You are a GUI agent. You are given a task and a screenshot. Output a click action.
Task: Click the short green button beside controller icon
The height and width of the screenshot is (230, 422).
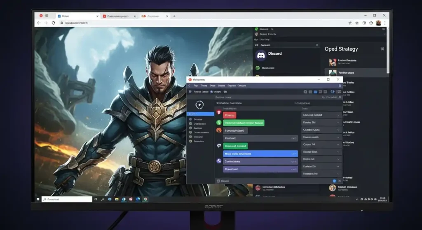click(x=235, y=146)
